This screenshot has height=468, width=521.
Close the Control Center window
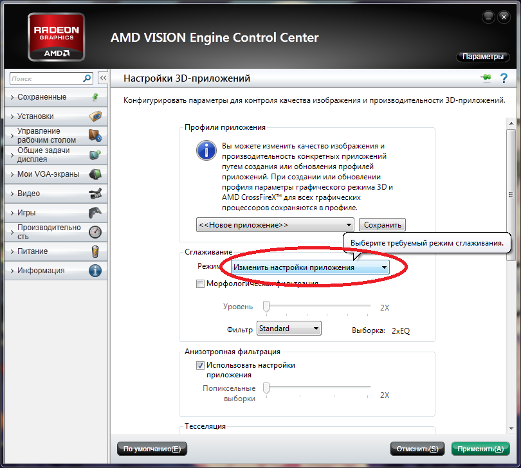504,17
